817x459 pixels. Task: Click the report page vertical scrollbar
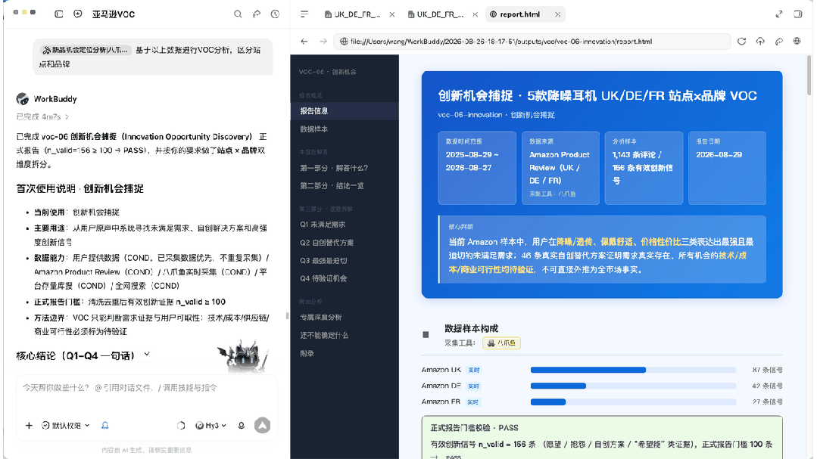click(809, 76)
